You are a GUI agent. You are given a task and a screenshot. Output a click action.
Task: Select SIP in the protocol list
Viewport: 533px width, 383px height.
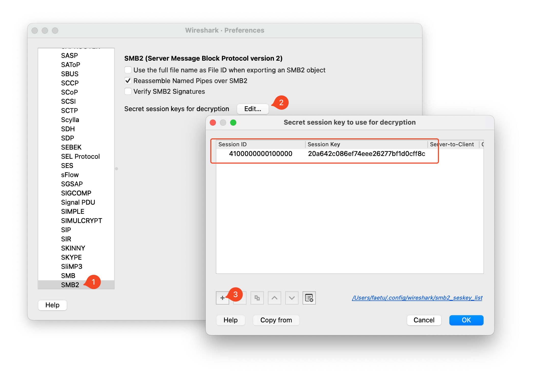76,230
